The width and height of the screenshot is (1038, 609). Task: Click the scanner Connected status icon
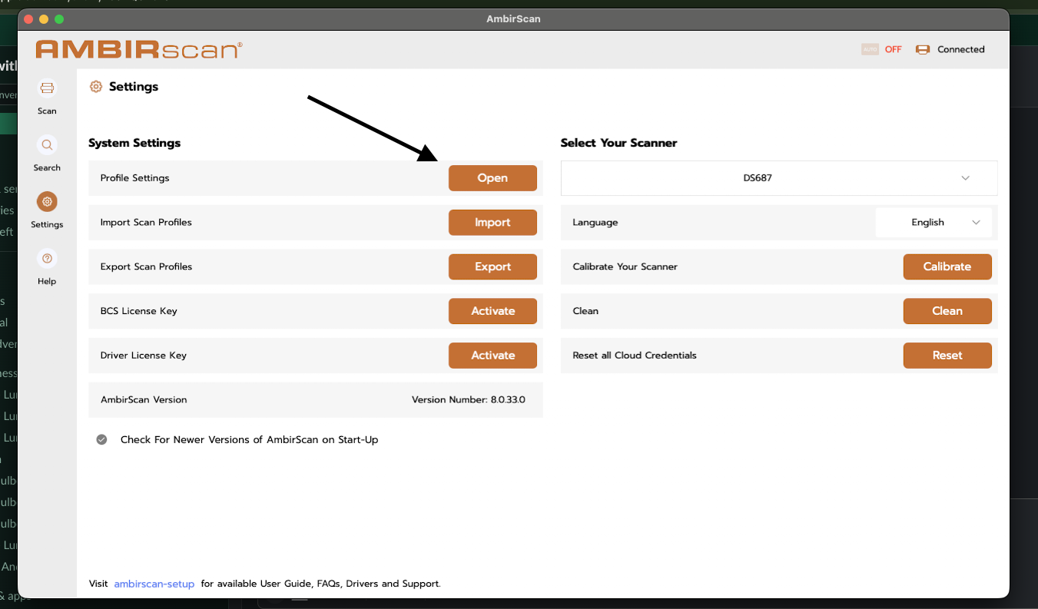[x=923, y=49]
